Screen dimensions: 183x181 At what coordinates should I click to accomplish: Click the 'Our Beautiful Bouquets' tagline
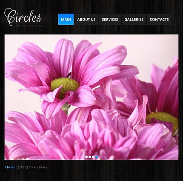tap(29, 26)
